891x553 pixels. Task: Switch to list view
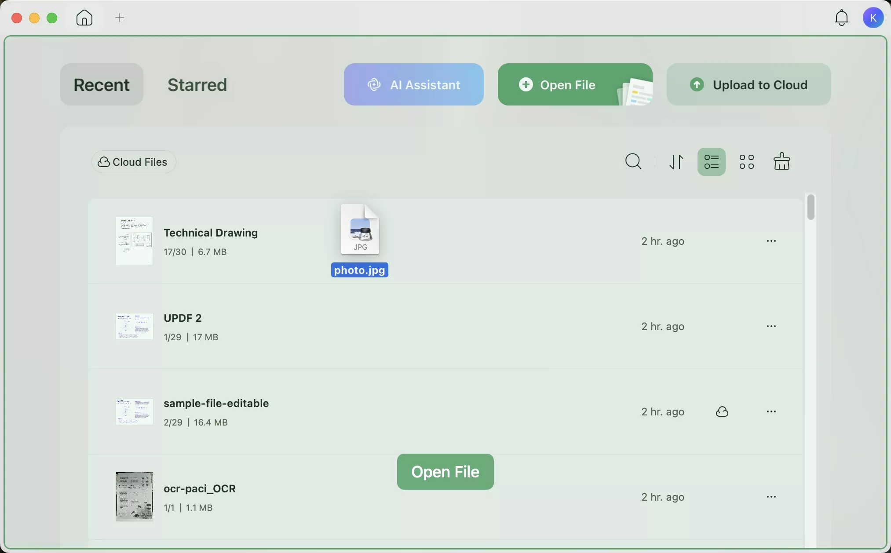click(x=711, y=162)
